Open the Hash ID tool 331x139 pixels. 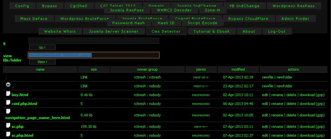click(166, 23)
